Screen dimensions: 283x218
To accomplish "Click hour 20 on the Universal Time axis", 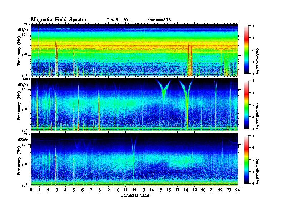I will coord(203,190).
